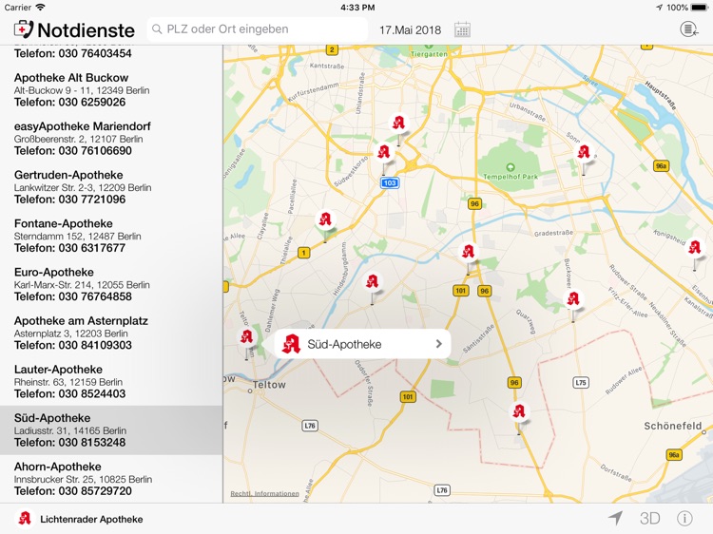Select the pin attached to Süd-Apotheke callout
This screenshot has height=534, width=713.
(x=246, y=337)
